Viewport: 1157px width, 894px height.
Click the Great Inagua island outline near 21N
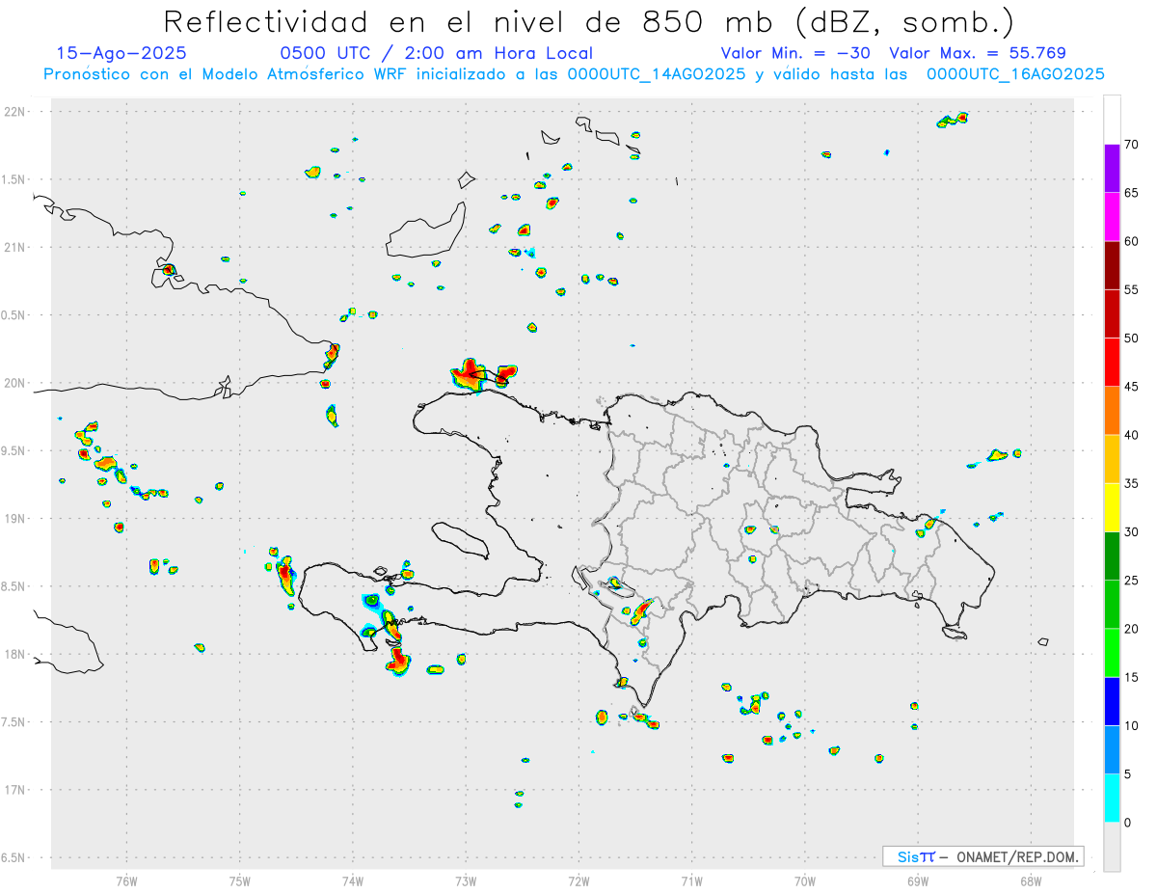pos(427,230)
